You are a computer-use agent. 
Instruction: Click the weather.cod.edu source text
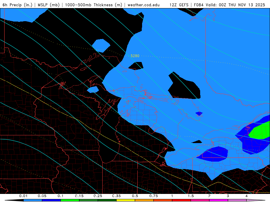(143, 5)
